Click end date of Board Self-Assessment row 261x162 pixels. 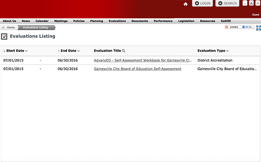[x=68, y=69]
